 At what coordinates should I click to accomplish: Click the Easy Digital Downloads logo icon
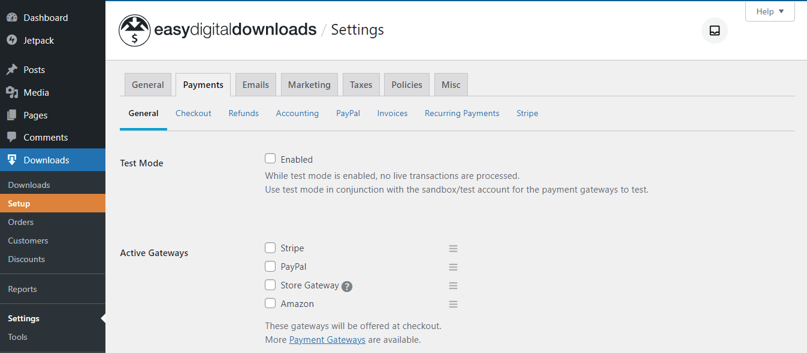(134, 31)
